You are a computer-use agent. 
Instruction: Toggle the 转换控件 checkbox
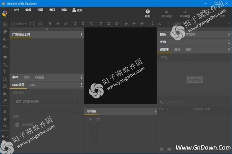[13, 23]
